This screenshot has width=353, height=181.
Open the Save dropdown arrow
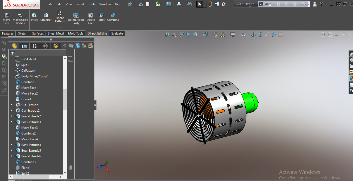(173, 4)
